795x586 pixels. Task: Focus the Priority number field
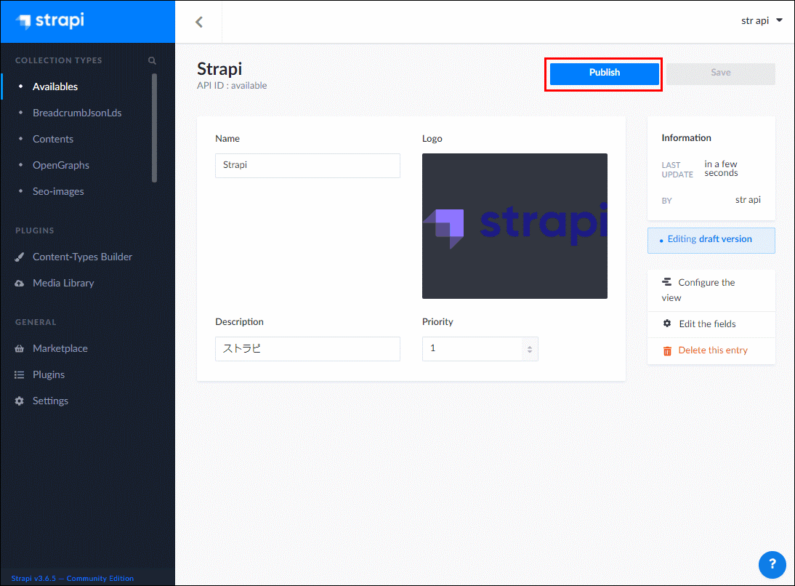480,349
